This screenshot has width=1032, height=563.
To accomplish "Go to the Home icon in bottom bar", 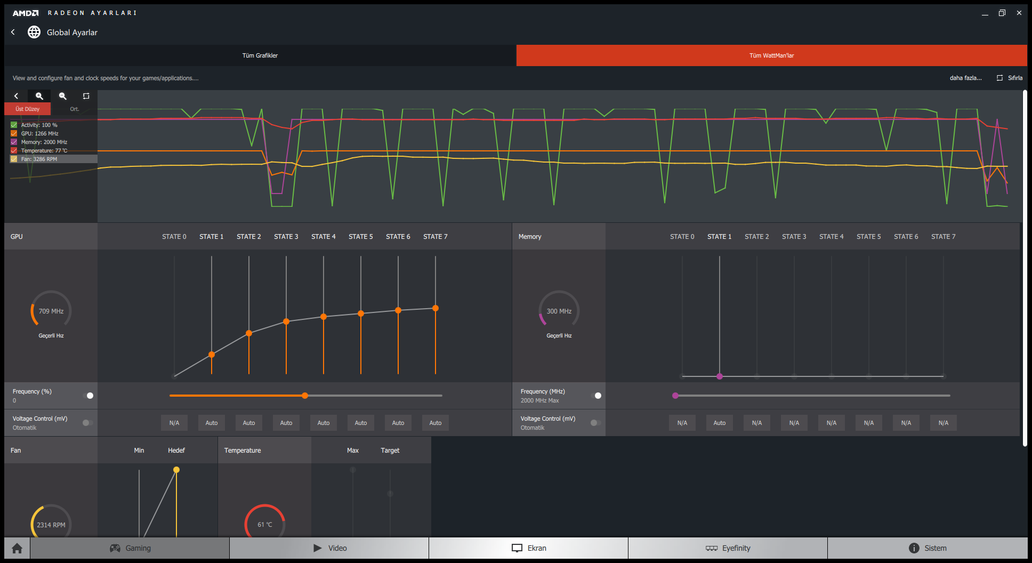I will tap(17, 548).
